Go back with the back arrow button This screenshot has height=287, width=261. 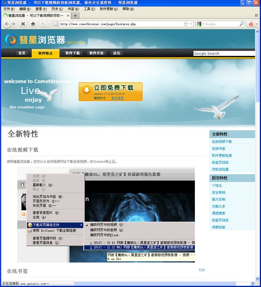click(x=7, y=24)
